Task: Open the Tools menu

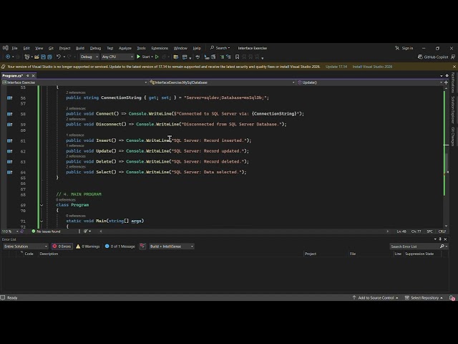Action: pos(142,48)
